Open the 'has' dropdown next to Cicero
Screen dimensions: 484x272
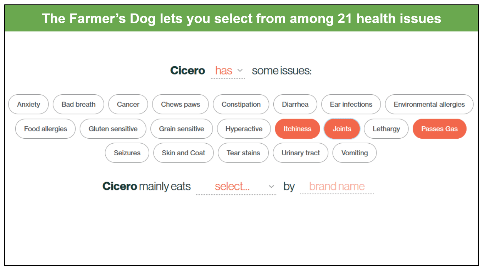[227, 71]
